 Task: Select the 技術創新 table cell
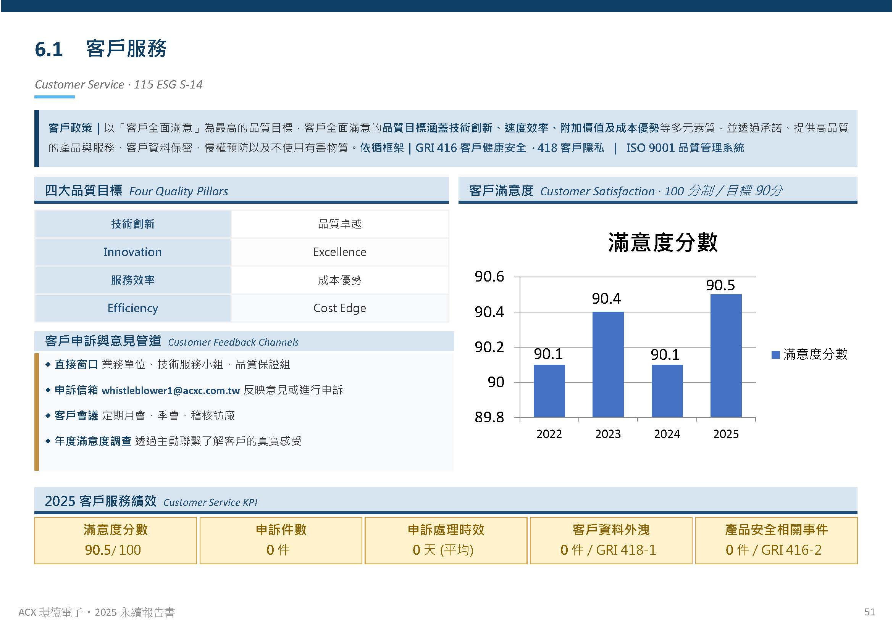click(132, 224)
